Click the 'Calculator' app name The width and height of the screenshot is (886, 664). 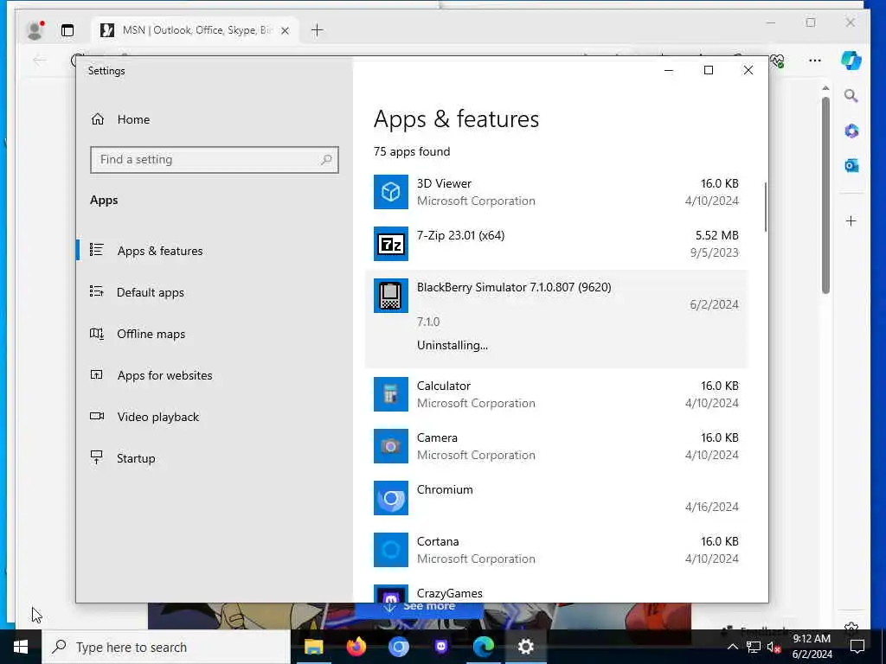tap(444, 386)
